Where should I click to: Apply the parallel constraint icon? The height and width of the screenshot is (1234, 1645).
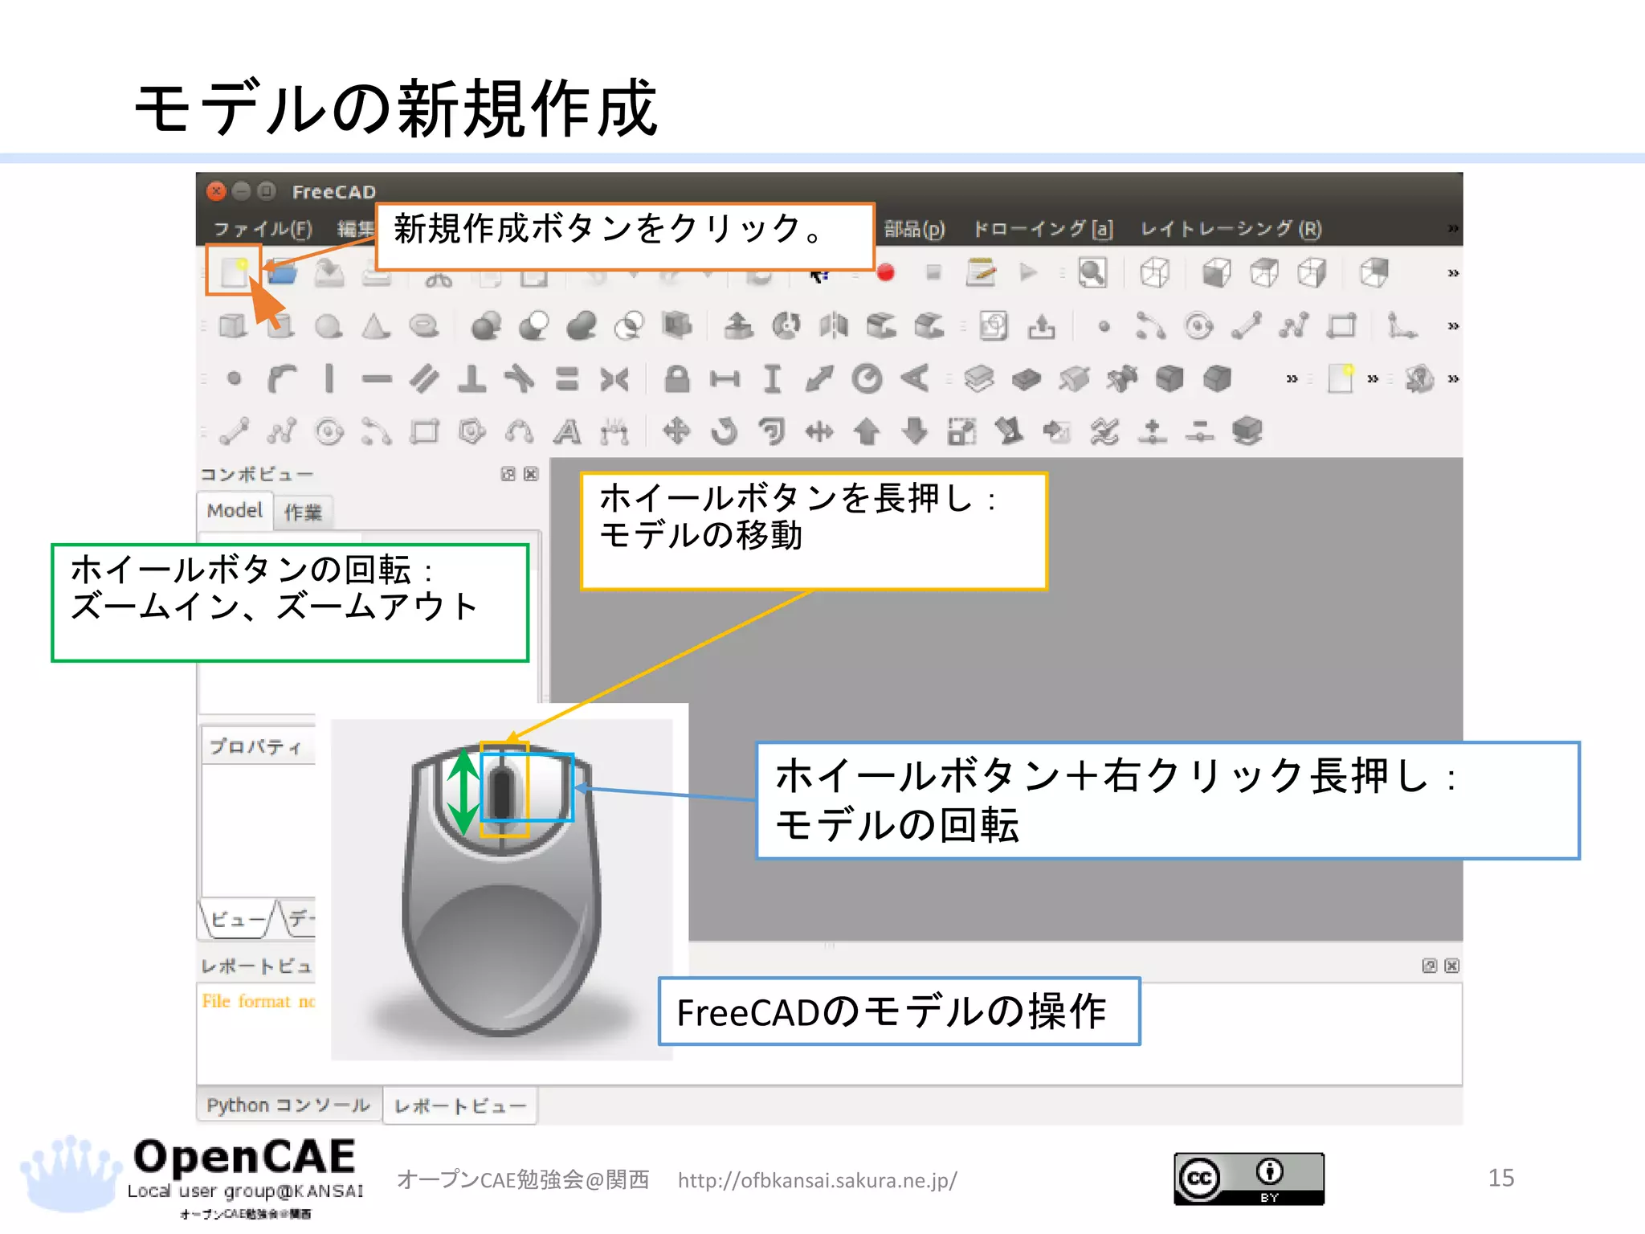tap(424, 378)
